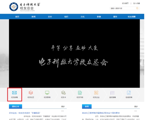Open the 组织 navigation menu item

click(66, 17)
